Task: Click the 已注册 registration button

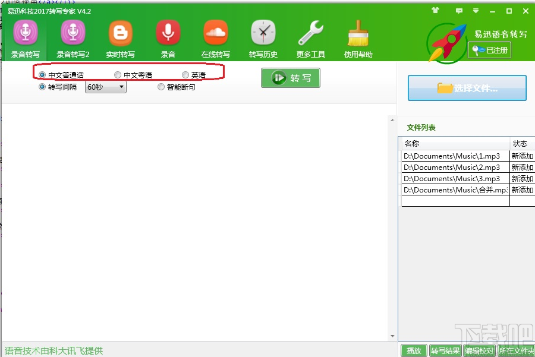Action: [489, 50]
